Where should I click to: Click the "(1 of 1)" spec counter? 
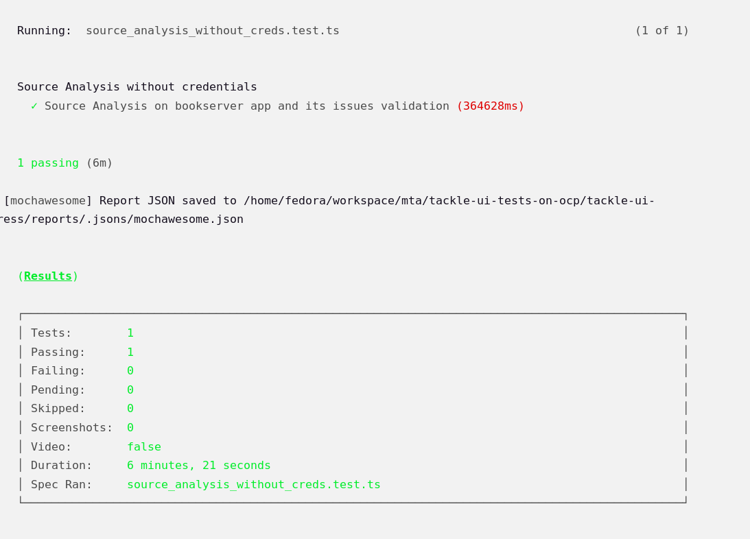[x=661, y=31]
